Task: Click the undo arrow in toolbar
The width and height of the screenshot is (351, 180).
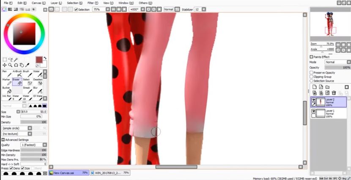Action: click(x=51, y=9)
